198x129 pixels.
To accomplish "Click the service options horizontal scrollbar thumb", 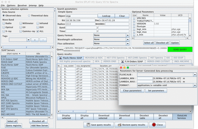I will [27, 47].
